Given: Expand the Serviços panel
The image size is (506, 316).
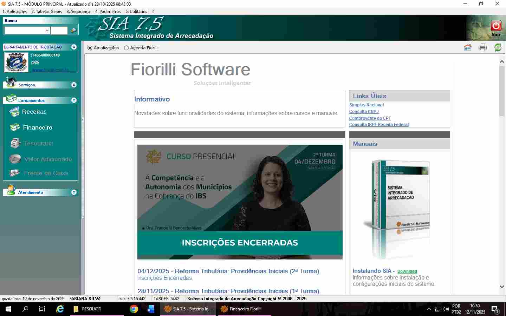Looking at the screenshot, I should pyautogui.click(x=74, y=85).
